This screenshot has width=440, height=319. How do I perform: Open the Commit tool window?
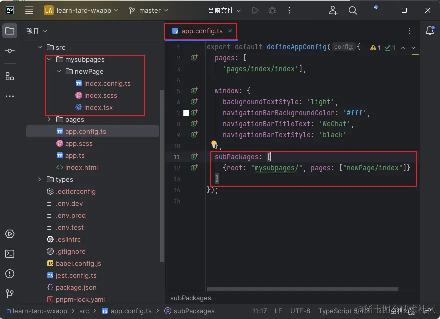click(10, 51)
